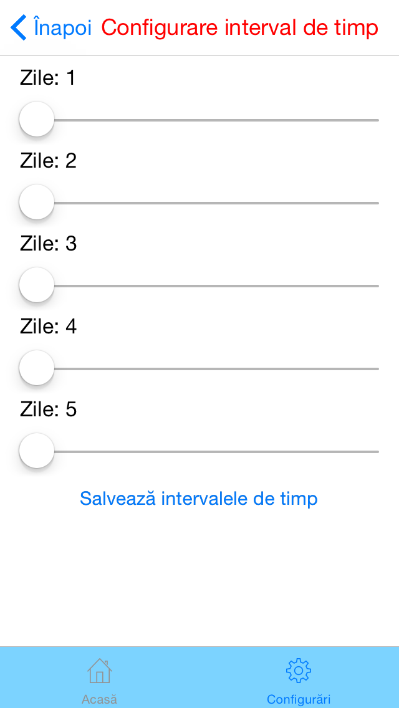Click the slider knob under Zile: 2

coord(37,202)
